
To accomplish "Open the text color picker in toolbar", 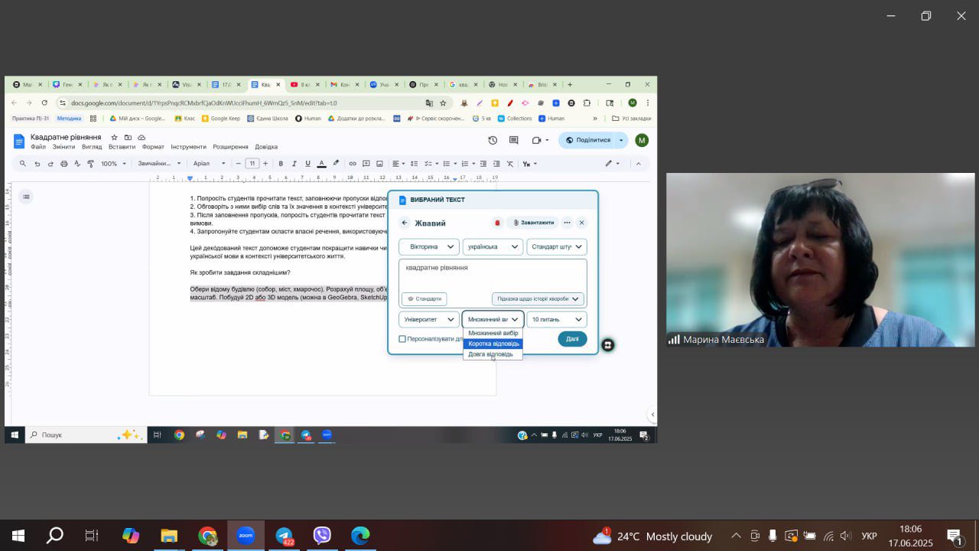I will click(x=322, y=164).
